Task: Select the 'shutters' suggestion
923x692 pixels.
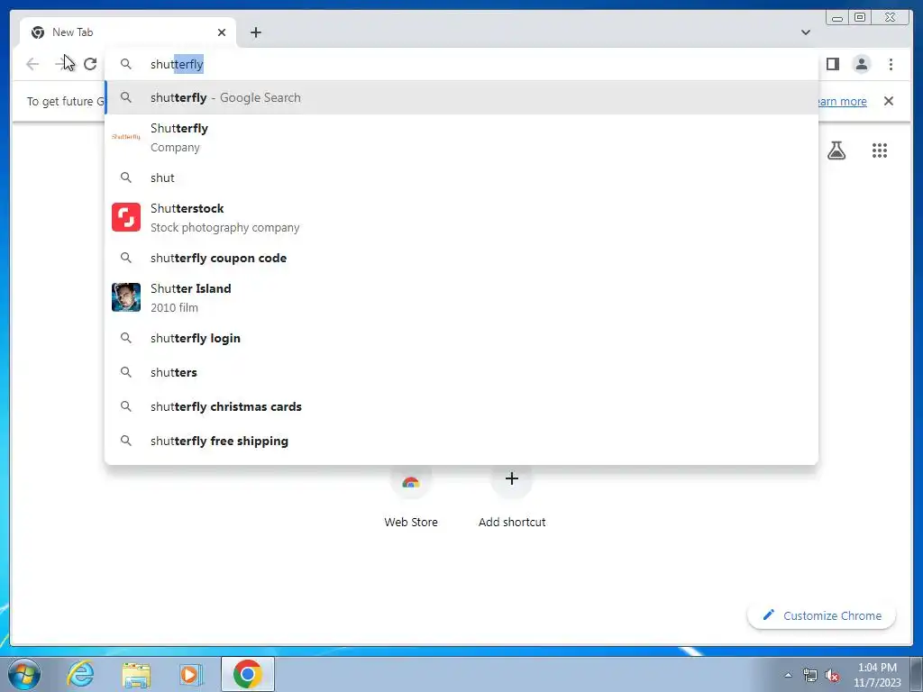Action: point(461,372)
